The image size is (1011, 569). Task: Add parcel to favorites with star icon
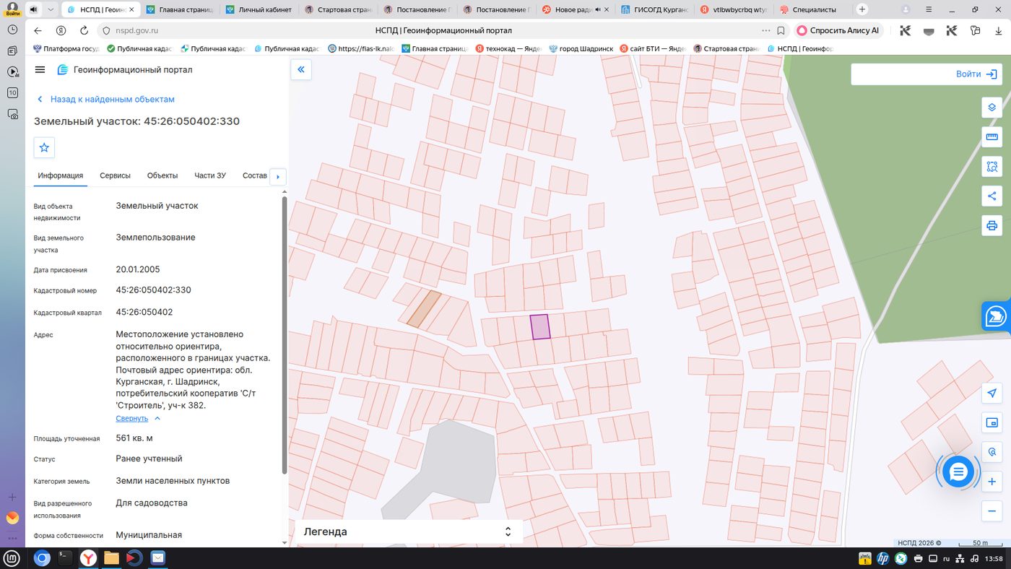click(x=44, y=147)
